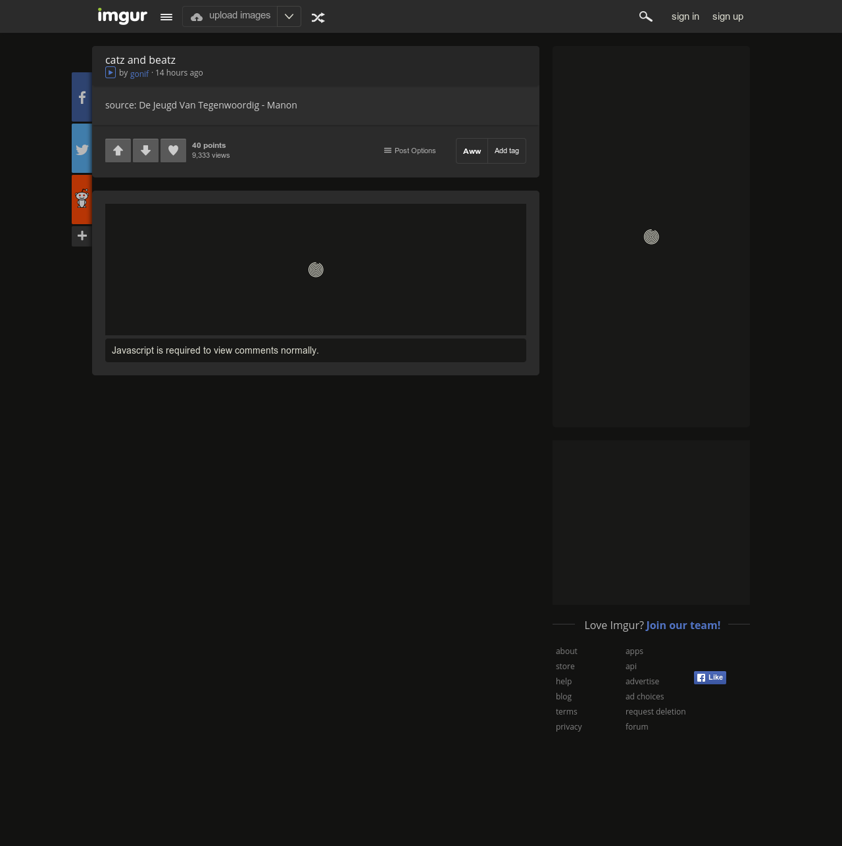Show more sharing options with the plus icon
Image resolution: width=842 pixels, height=846 pixels.
click(x=82, y=236)
